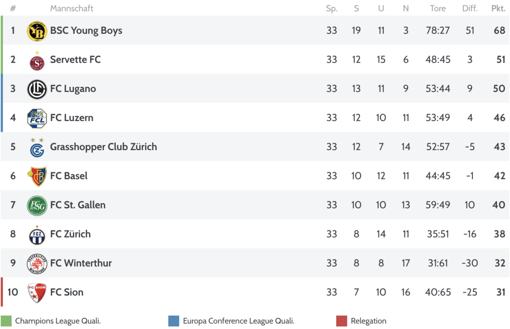
Task: Click the green Champions League Quali. swatch
Action: (6, 321)
